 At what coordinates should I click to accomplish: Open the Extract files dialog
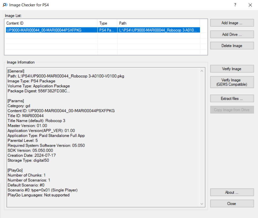tap(232, 99)
